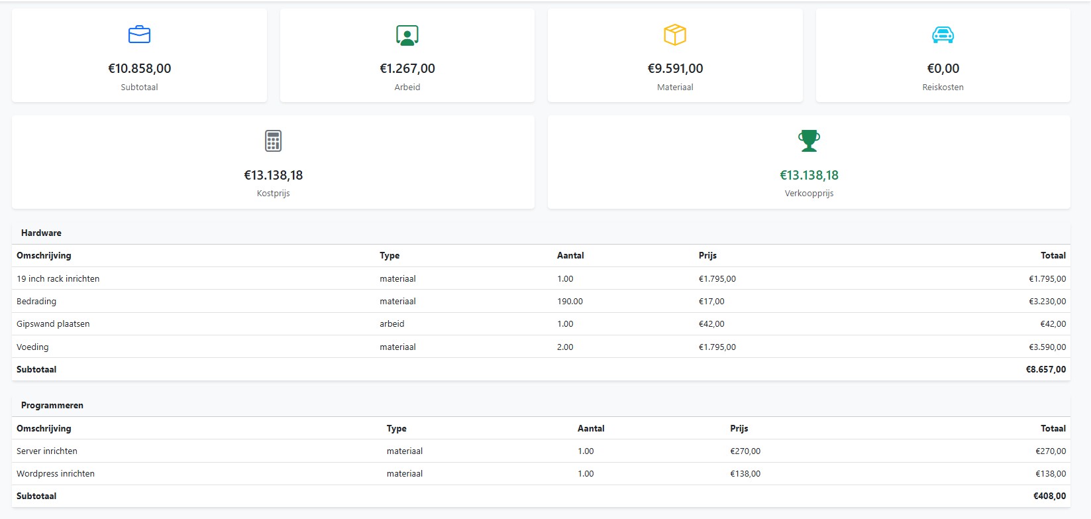Select the €0,00 Reiskosten amount
The image size is (1091, 519).
[x=943, y=68]
